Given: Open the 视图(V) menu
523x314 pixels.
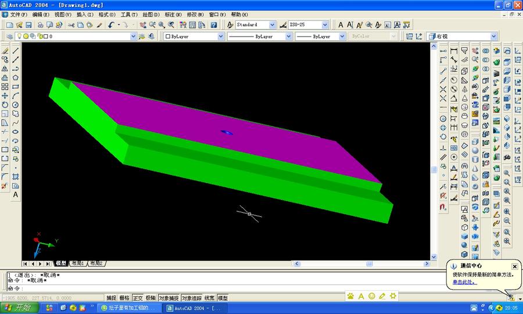Looking at the screenshot, I should click(63, 15).
